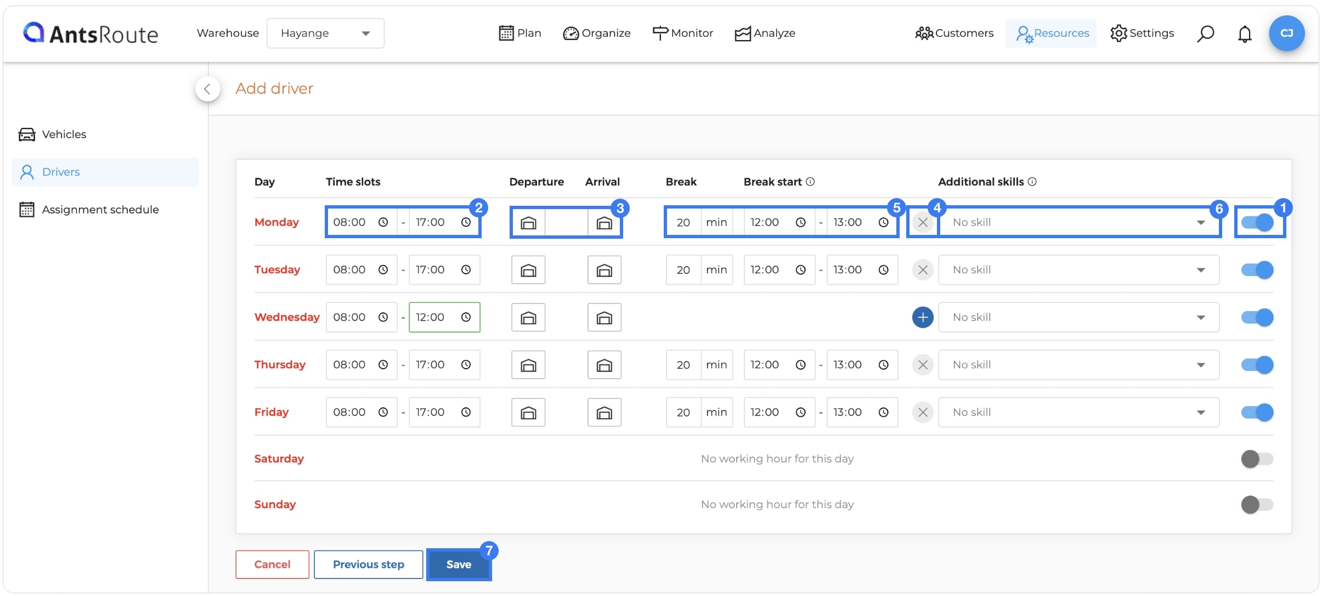Click Friday departure warehouse icon
Viewport: 1322px width, 596px height.
coord(528,412)
